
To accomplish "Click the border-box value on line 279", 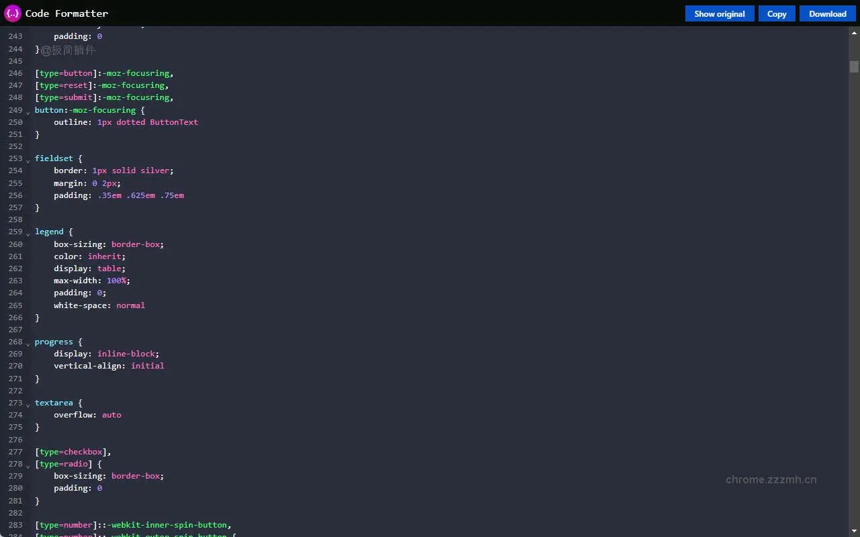I will click(x=136, y=476).
